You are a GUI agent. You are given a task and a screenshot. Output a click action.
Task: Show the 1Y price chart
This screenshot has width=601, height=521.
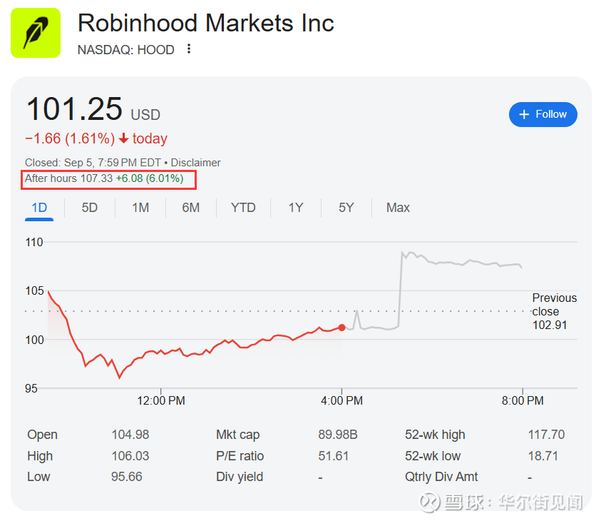(x=296, y=208)
